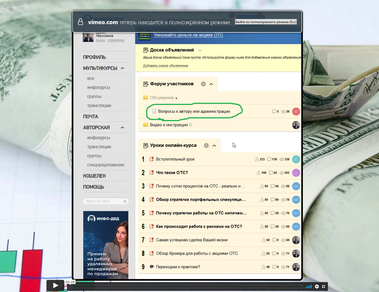Select группы under АВТОРСКАЯ
Screen dimensions: 379x292
pos(94,156)
